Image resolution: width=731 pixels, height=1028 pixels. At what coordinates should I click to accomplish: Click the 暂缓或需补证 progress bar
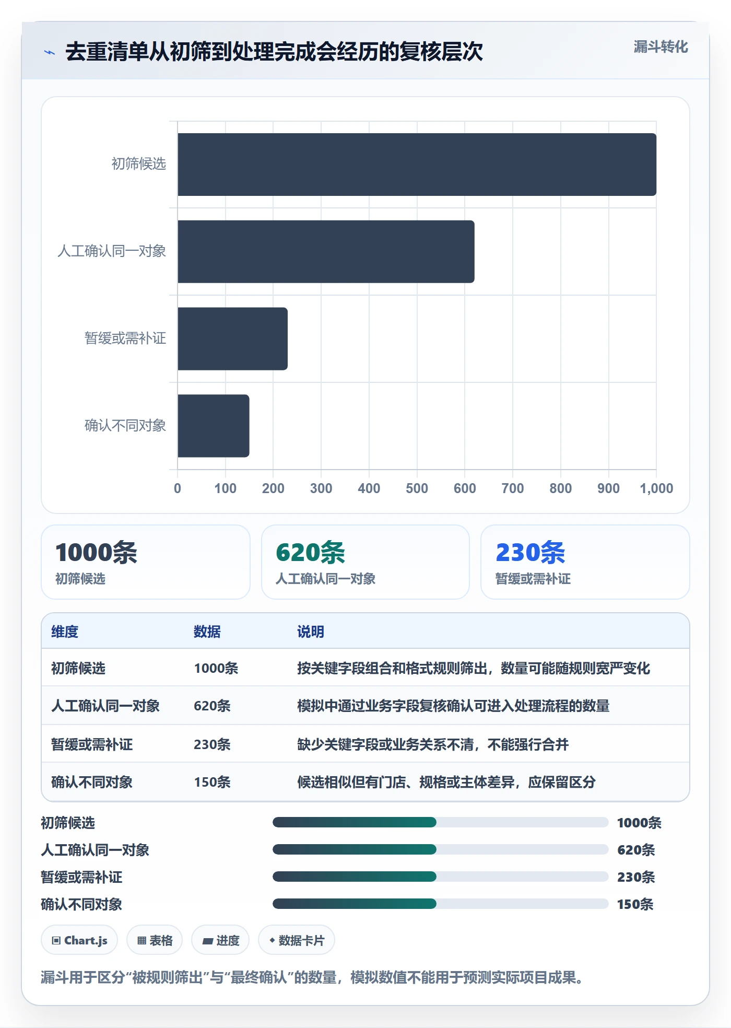pyautogui.click(x=440, y=877)
